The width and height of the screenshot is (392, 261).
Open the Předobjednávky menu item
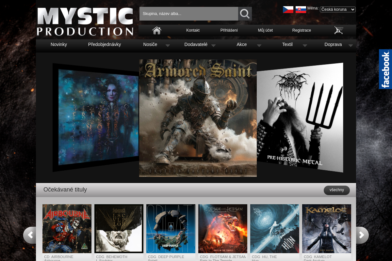(105, 44)
